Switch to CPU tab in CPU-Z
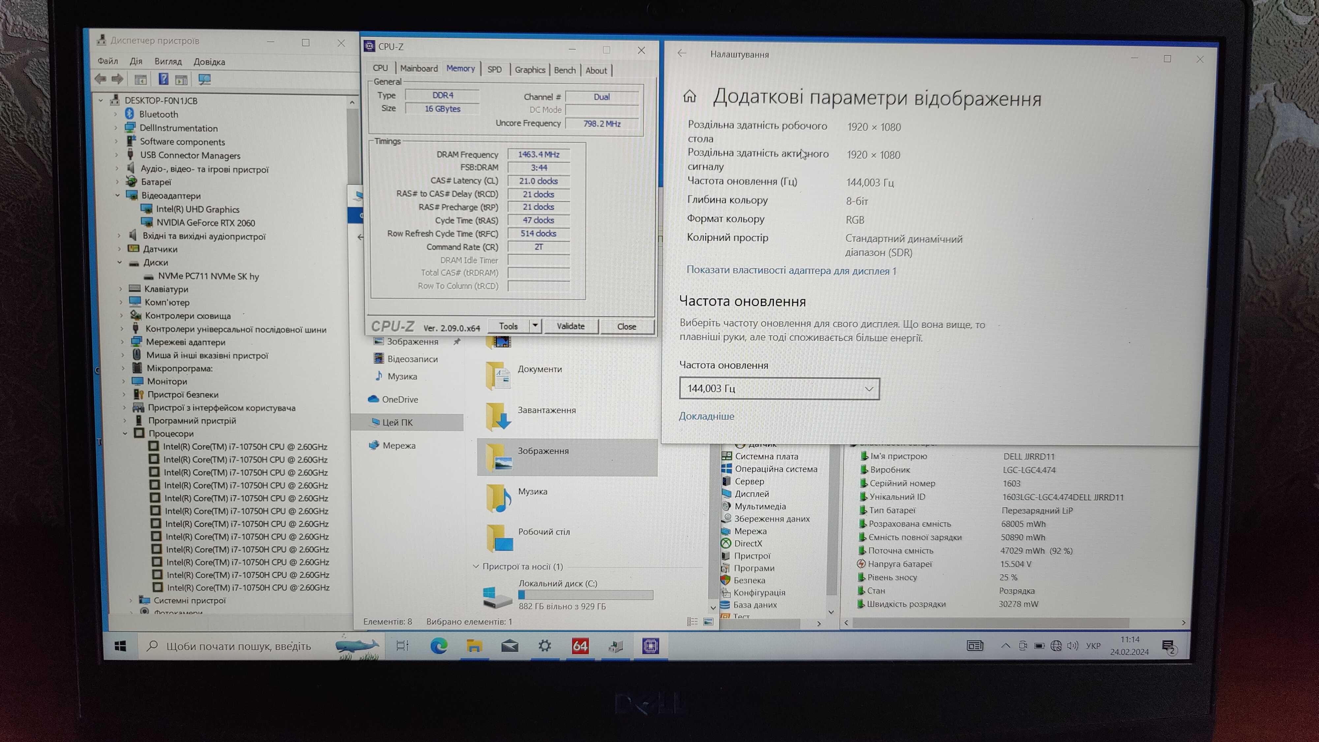 click(380, 68)
